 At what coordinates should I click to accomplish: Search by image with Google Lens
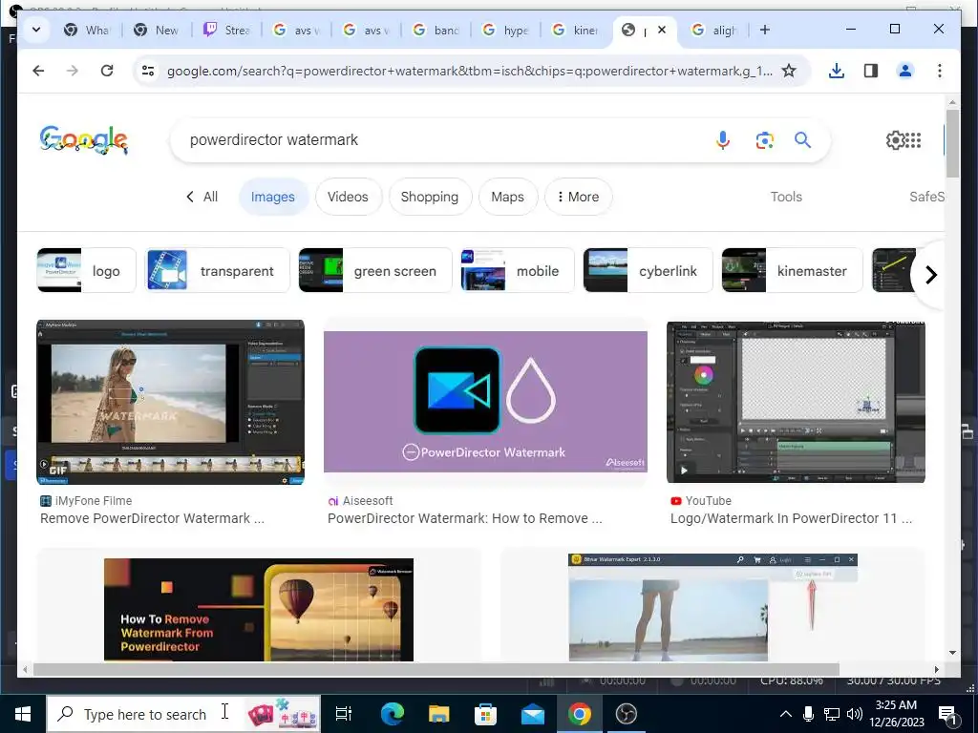coord(765,140)
